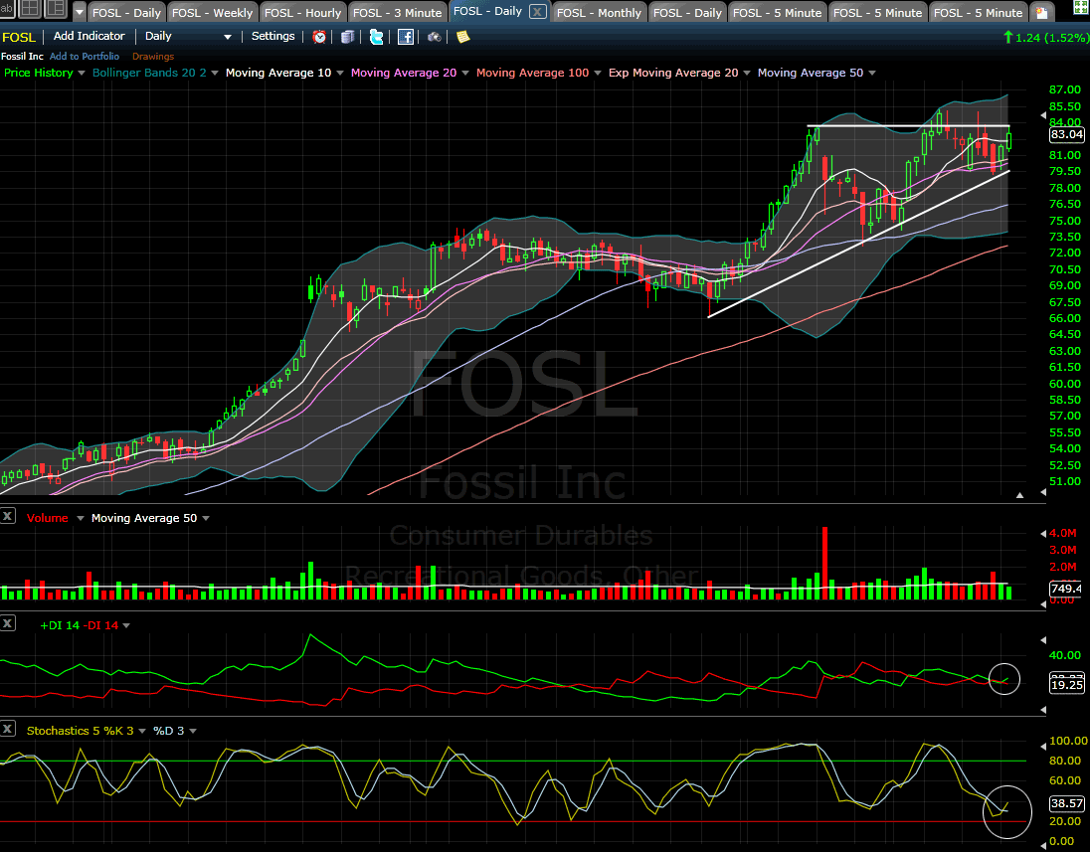Expand Bollinger Bands 20 2 dropdown

point(215,73)
